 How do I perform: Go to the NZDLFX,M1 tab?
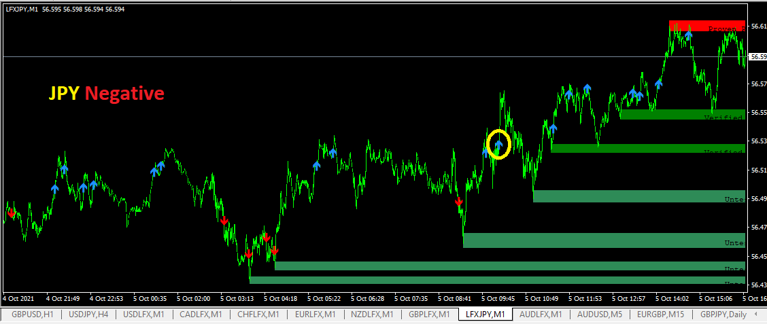coord(372,314)
